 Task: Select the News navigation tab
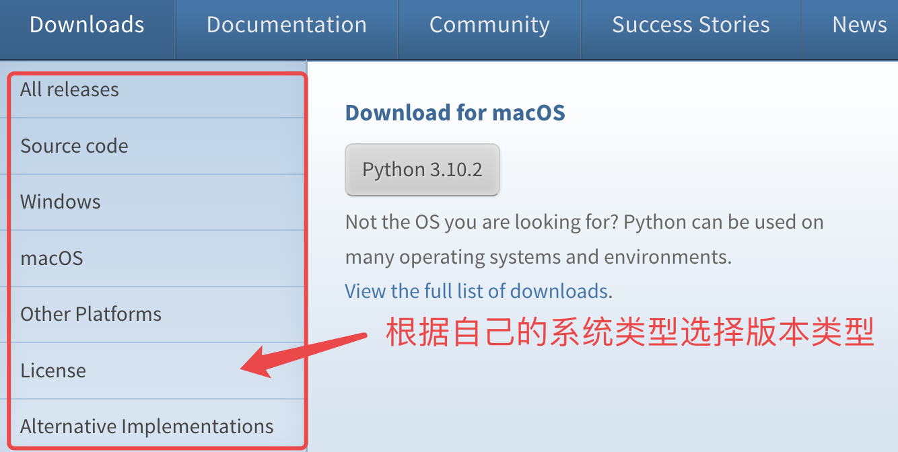[x=859, y=25]
